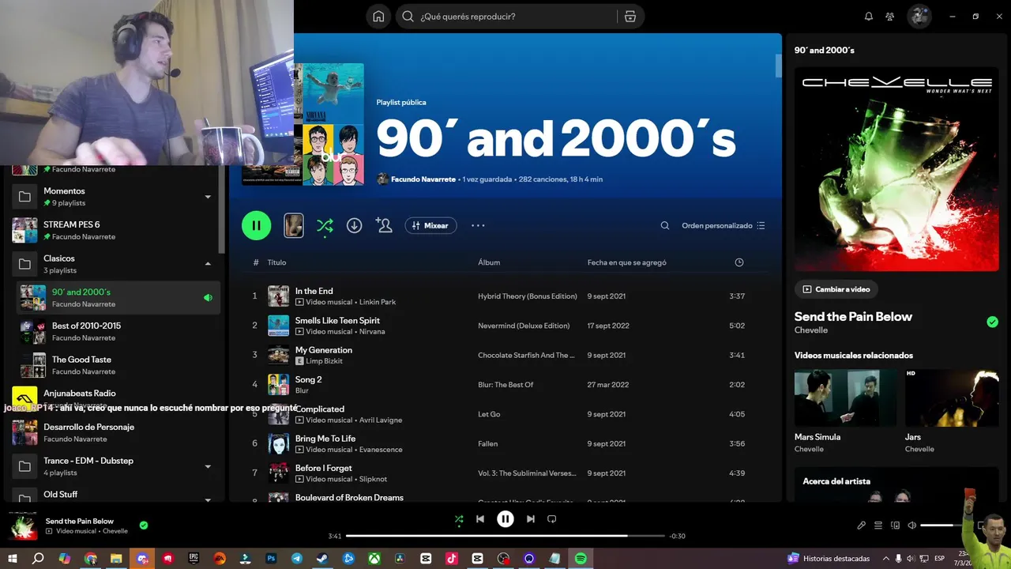The width and height of the screenshot is (1011, 569).
Task: Open Steam from the taskbar
Action: (x=322, y=559)
